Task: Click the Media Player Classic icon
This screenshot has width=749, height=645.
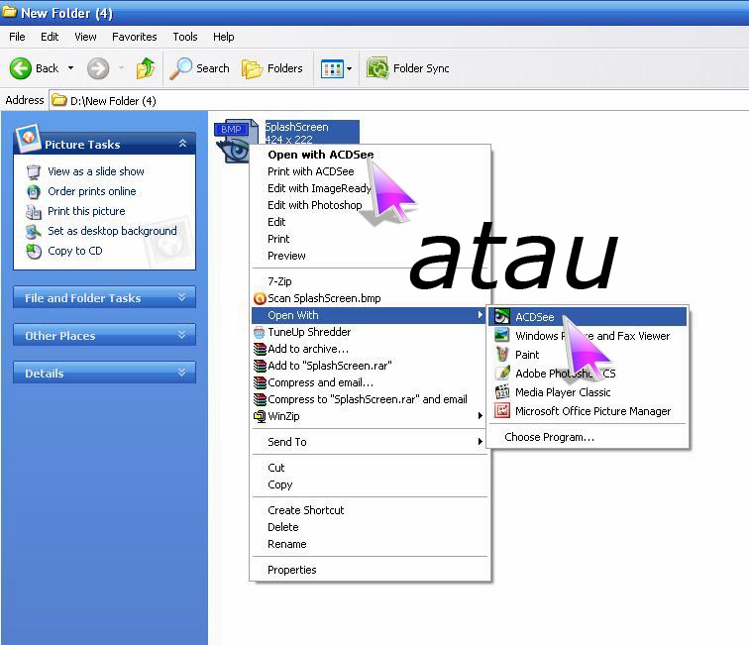Action: pos(502,392)
